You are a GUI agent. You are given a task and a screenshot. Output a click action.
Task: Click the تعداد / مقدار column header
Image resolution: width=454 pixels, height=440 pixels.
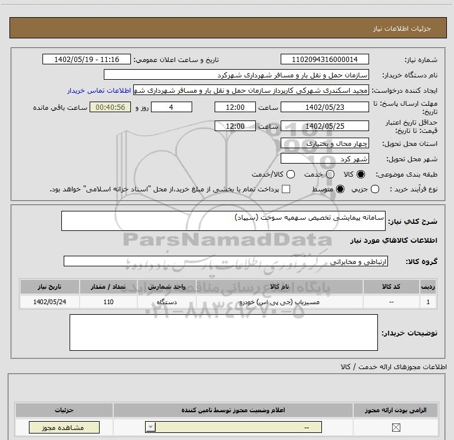point(108,286)
